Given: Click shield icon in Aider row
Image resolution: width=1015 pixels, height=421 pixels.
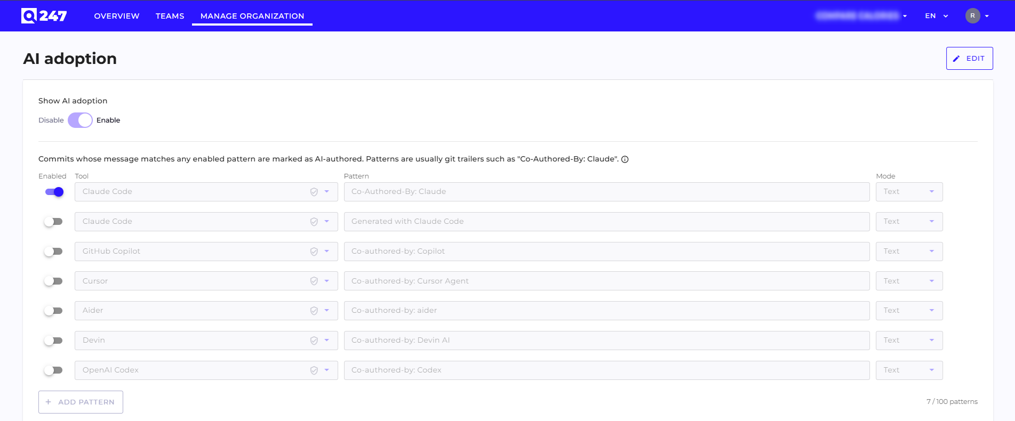Looking at the screenshot, I should click(x=314, y=311).
